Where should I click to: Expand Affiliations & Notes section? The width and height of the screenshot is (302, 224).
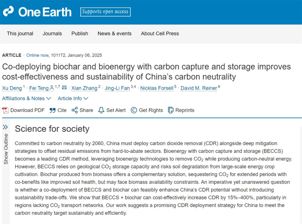27,98
